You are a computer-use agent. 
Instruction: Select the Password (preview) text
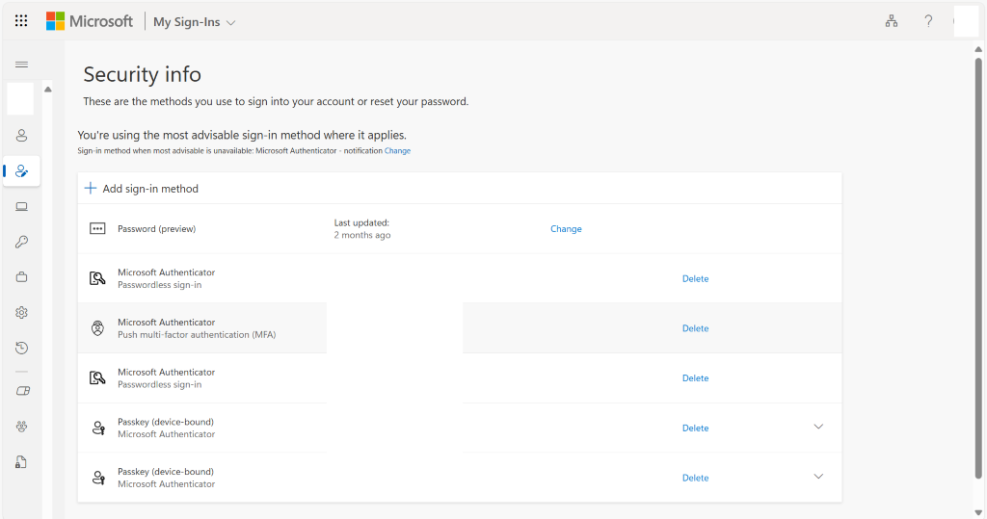(x=157, y=229)
